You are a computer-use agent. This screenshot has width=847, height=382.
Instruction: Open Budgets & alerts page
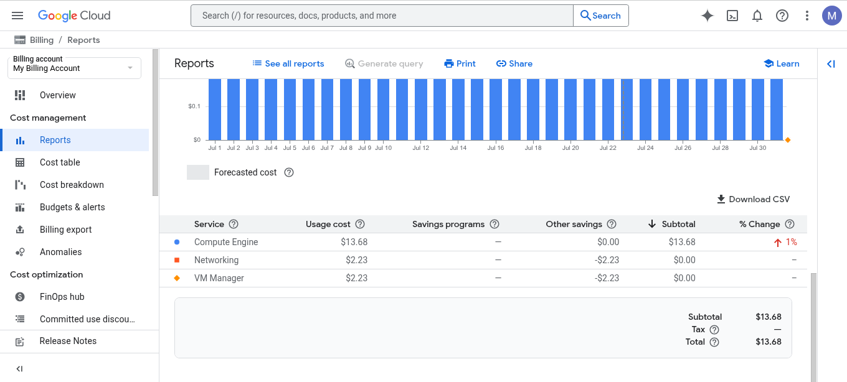(x=72, y=207)
